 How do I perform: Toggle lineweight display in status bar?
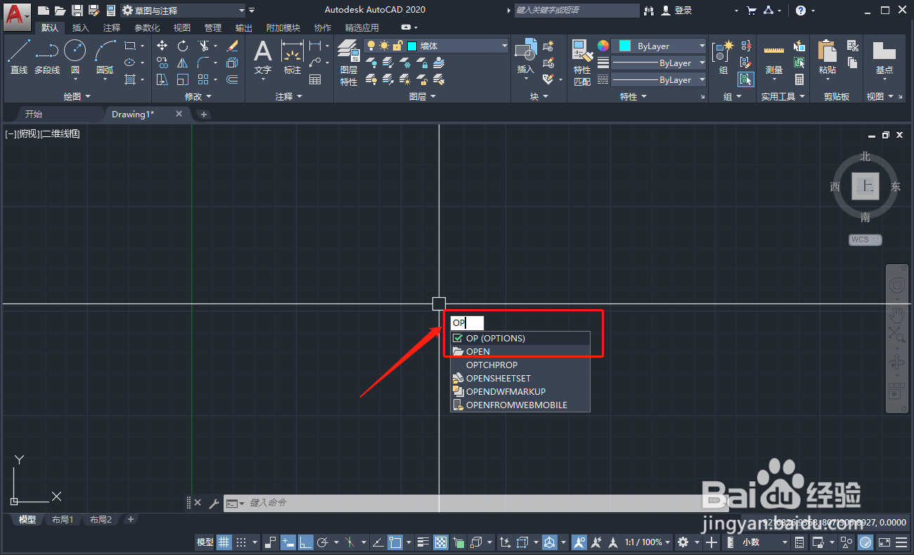[x=423, y=542]
